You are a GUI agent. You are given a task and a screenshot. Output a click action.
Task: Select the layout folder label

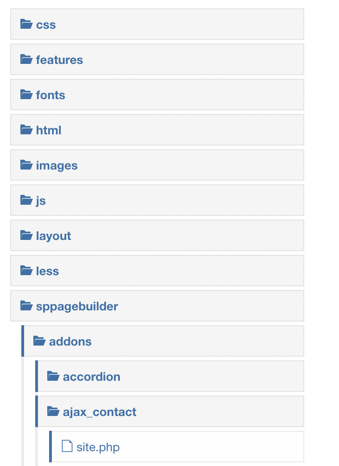tap(53, 236)
